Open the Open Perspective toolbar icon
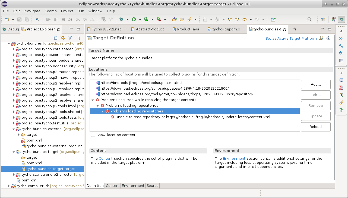The width and height of the screenshot is (348, 198). [323, 19]
